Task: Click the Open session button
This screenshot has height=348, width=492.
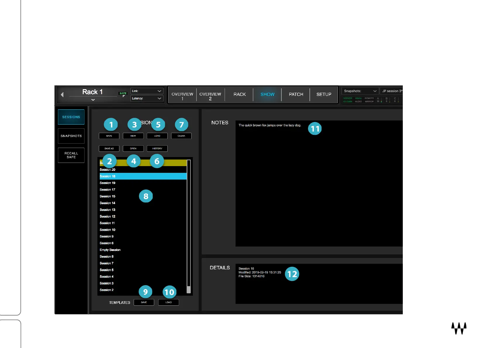Action: tap(133, 149)
